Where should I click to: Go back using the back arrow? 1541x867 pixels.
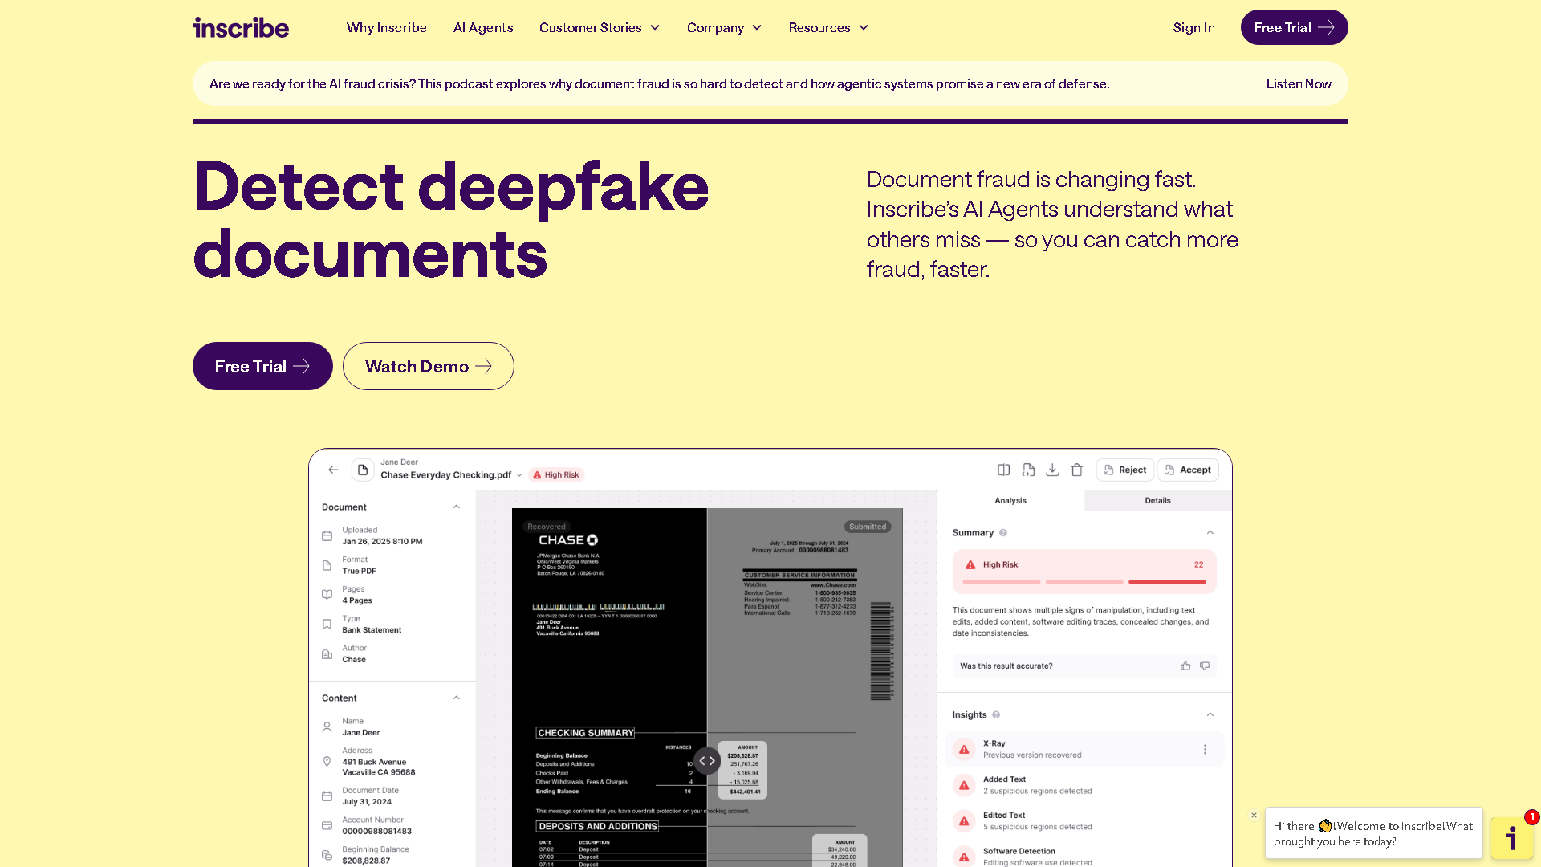click(333, 470)
